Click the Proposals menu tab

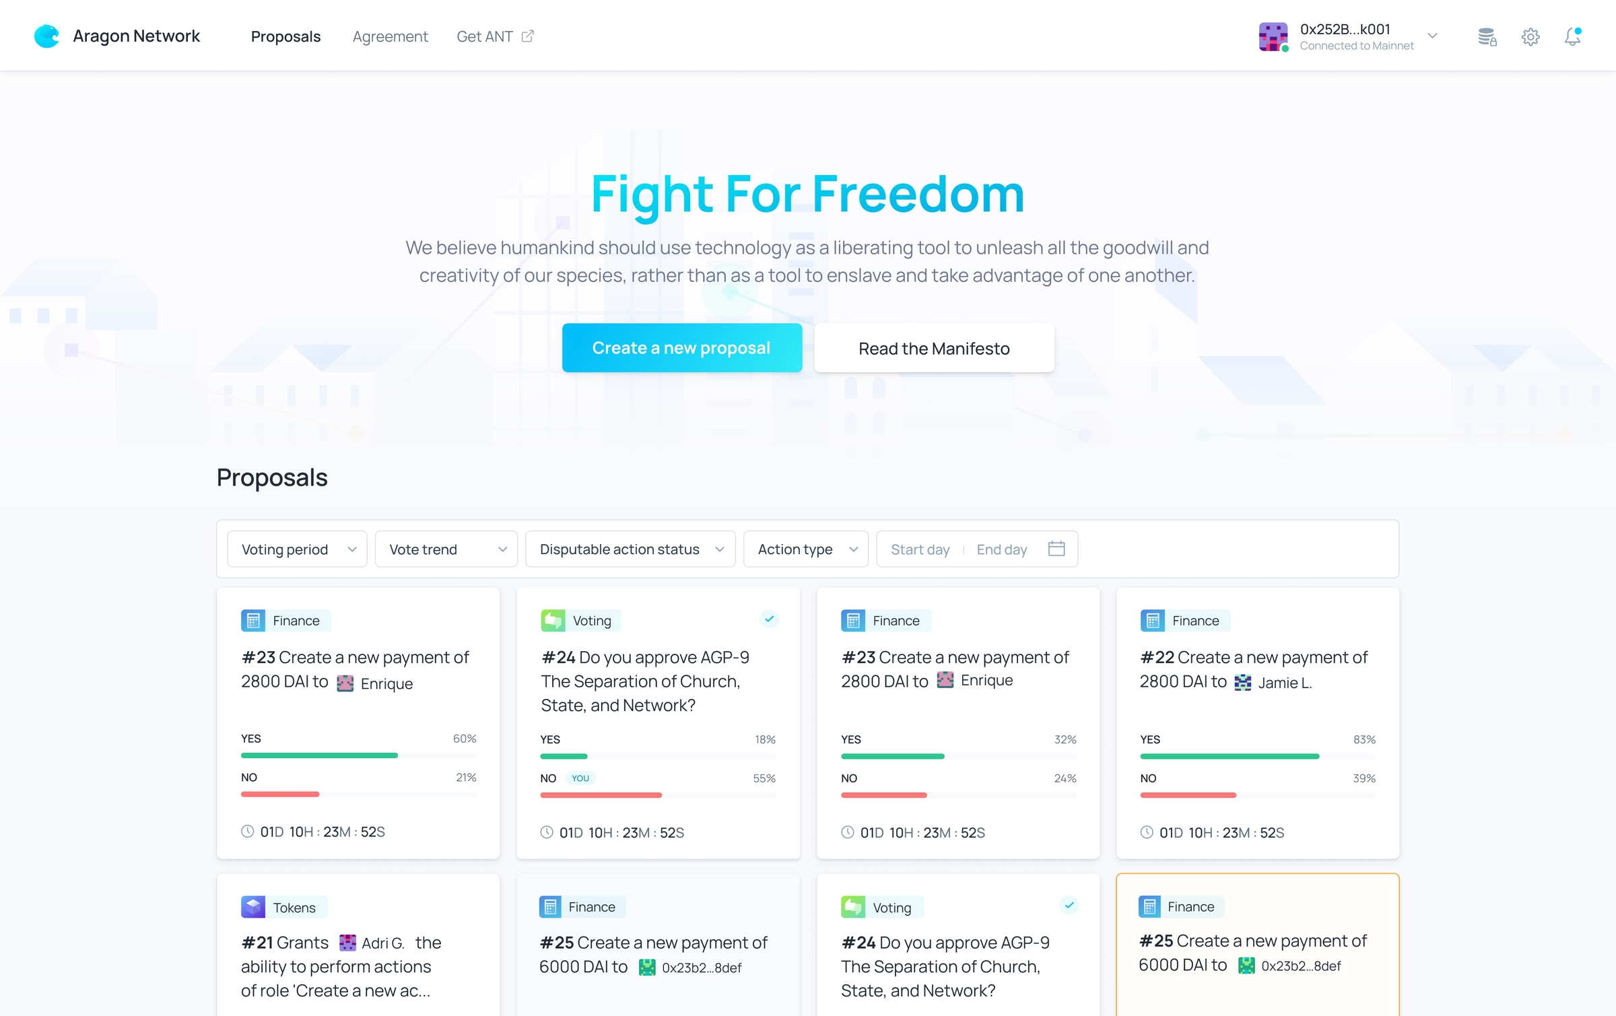pos(287,35)
